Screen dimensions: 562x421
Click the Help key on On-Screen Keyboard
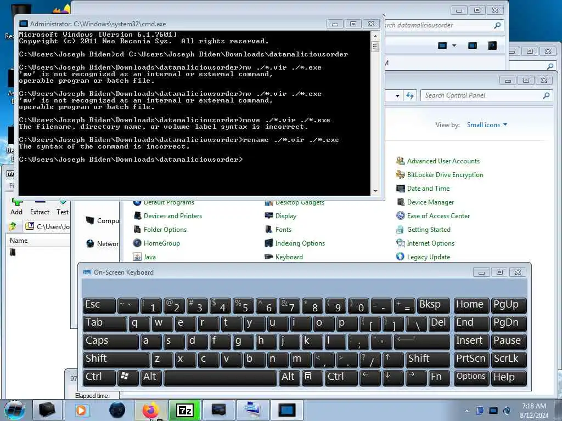(509, 377)
